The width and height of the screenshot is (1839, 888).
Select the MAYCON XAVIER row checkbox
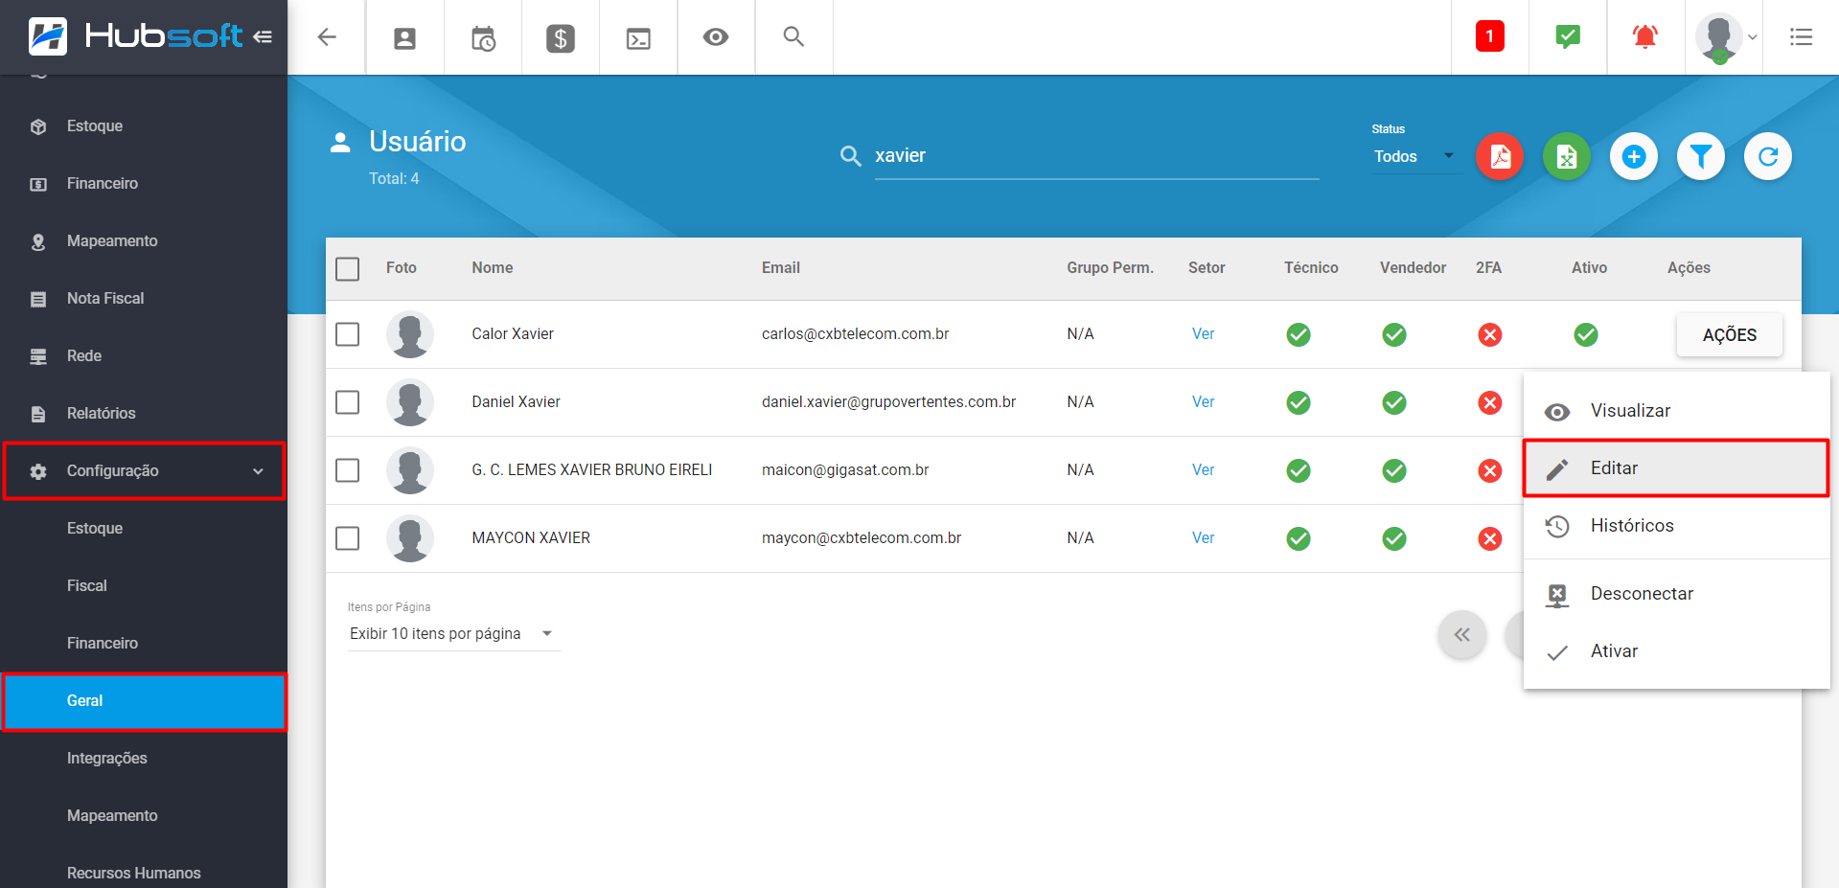coord(348,538)
